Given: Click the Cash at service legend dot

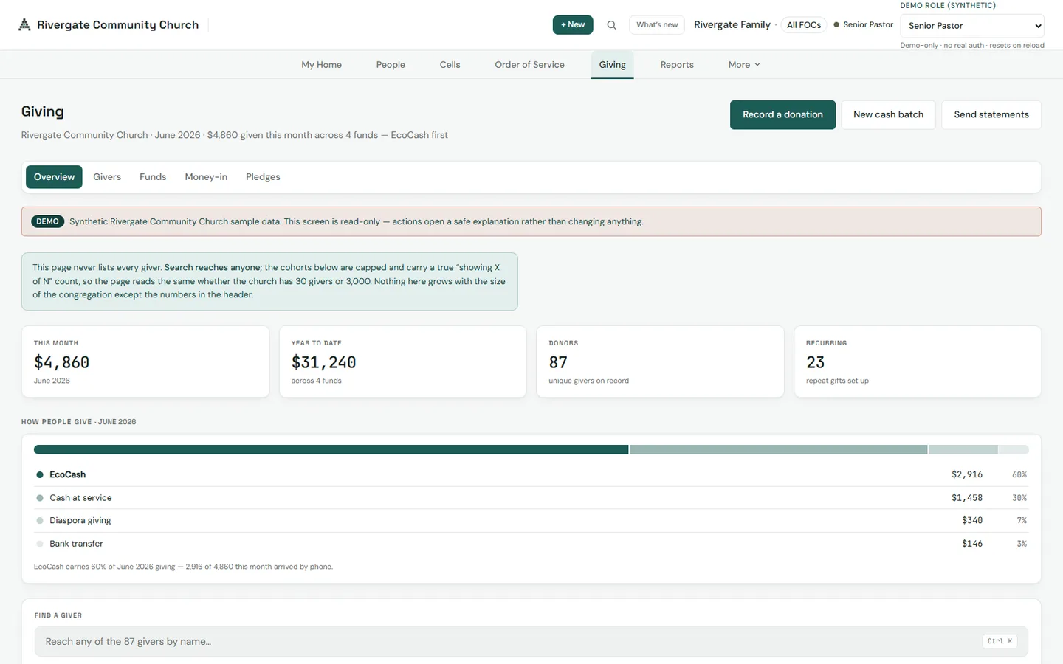Looking at the screenshot, I should (40, 498).
